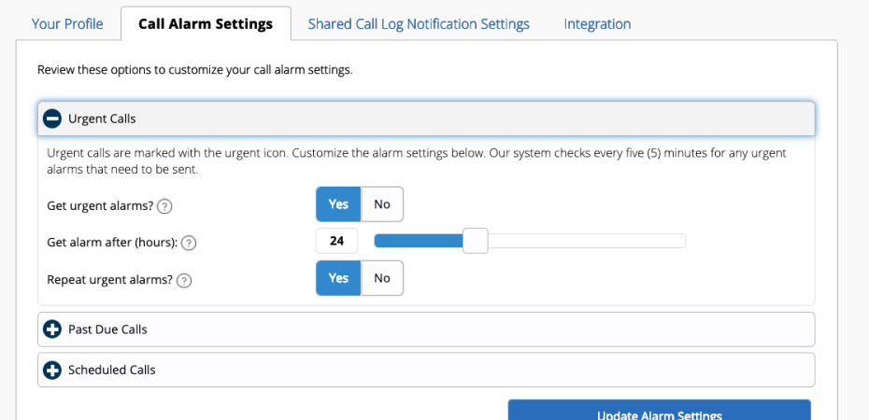The width and height of the screenshot is (869, 420).
Task: Click help icon next to Get alarm after (hours)
Action: pyautogui.click(x=189, y=243)
